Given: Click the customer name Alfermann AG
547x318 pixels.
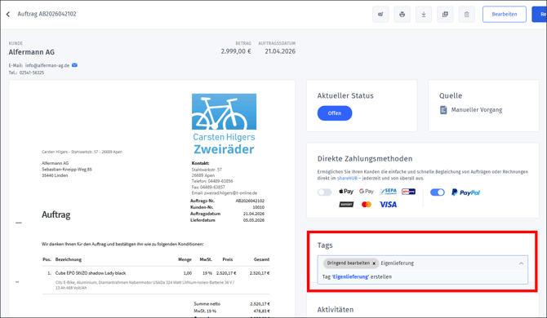Looking at the screenshot, I should pyautogui.click(x=31, y=52).
